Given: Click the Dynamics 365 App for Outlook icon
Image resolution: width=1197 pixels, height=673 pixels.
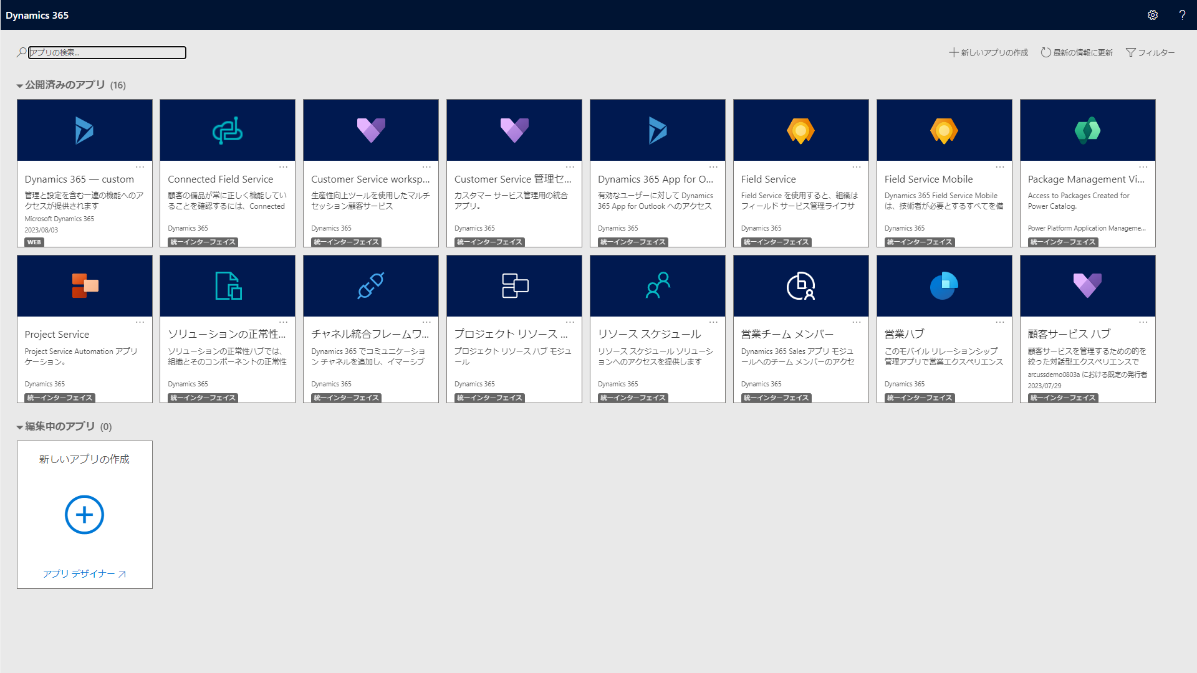Looking at the screenshot, I should [658, 130].
